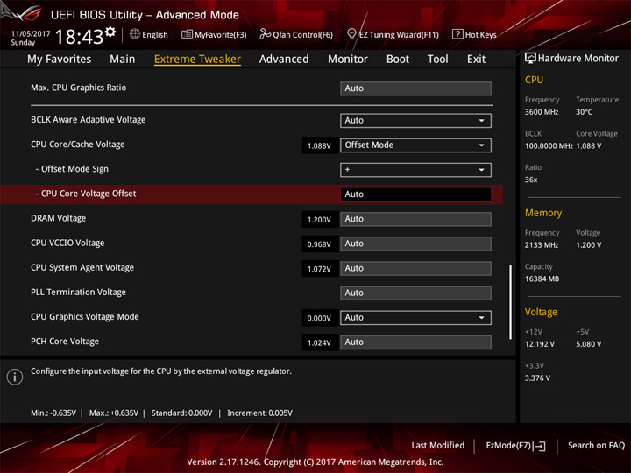Click the Capacity 16384 MB value
Image resolution: width=631 pixels, height=473 pixels.
pyautogui.click(x=542, y=279)
